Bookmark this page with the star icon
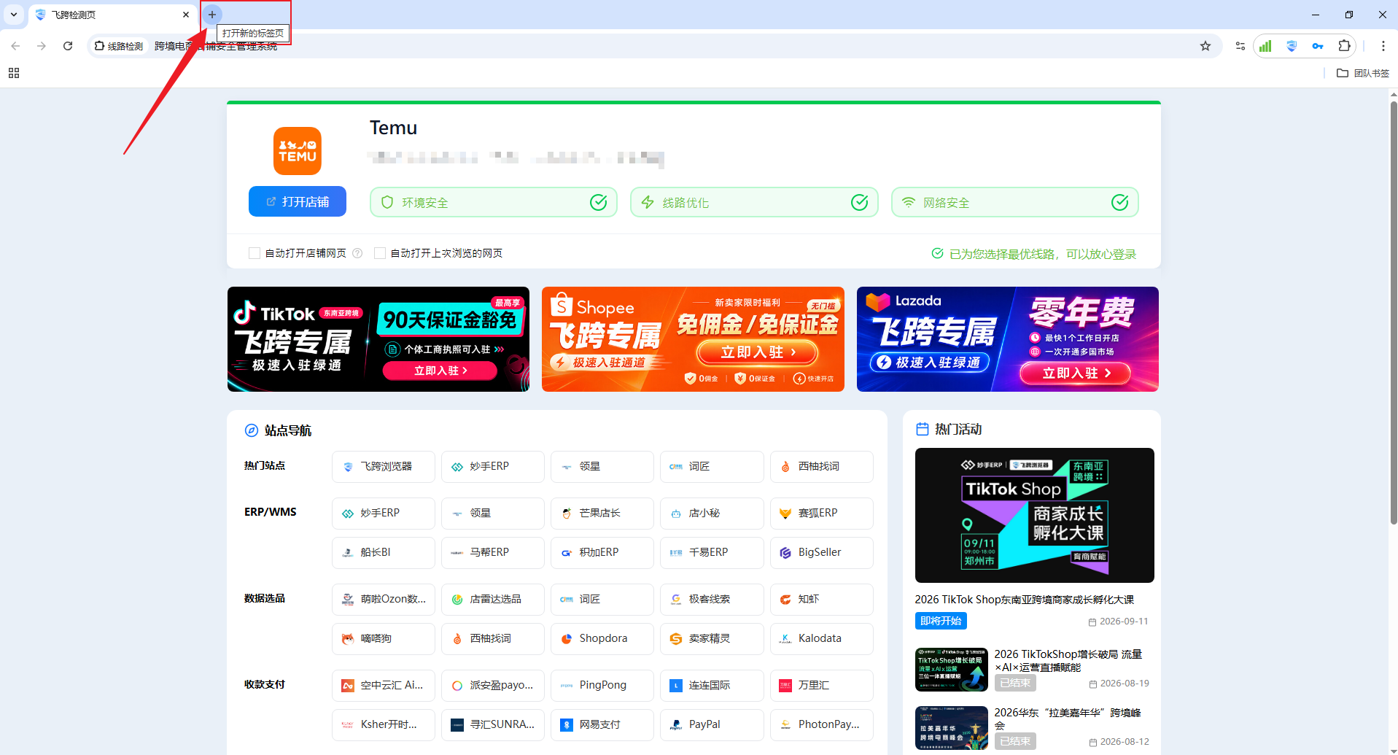Screen dimensions: 1398x755 1205,46
